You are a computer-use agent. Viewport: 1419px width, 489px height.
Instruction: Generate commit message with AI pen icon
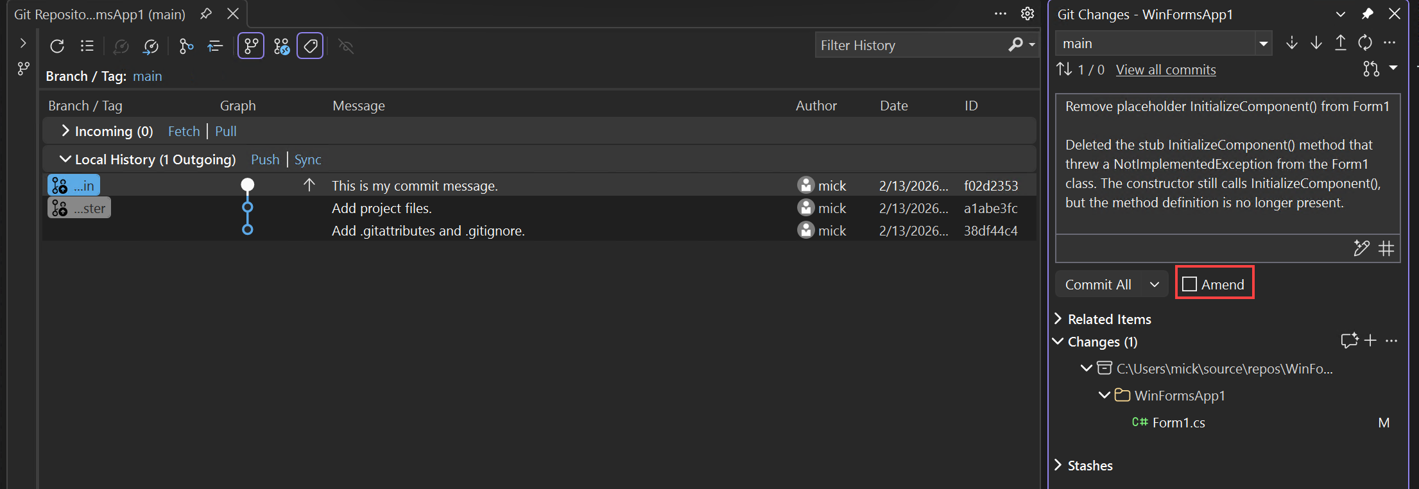1361,248
